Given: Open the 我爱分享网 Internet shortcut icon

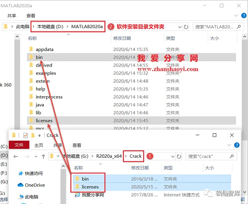Looking at the screenshot, I should (77, 195).
